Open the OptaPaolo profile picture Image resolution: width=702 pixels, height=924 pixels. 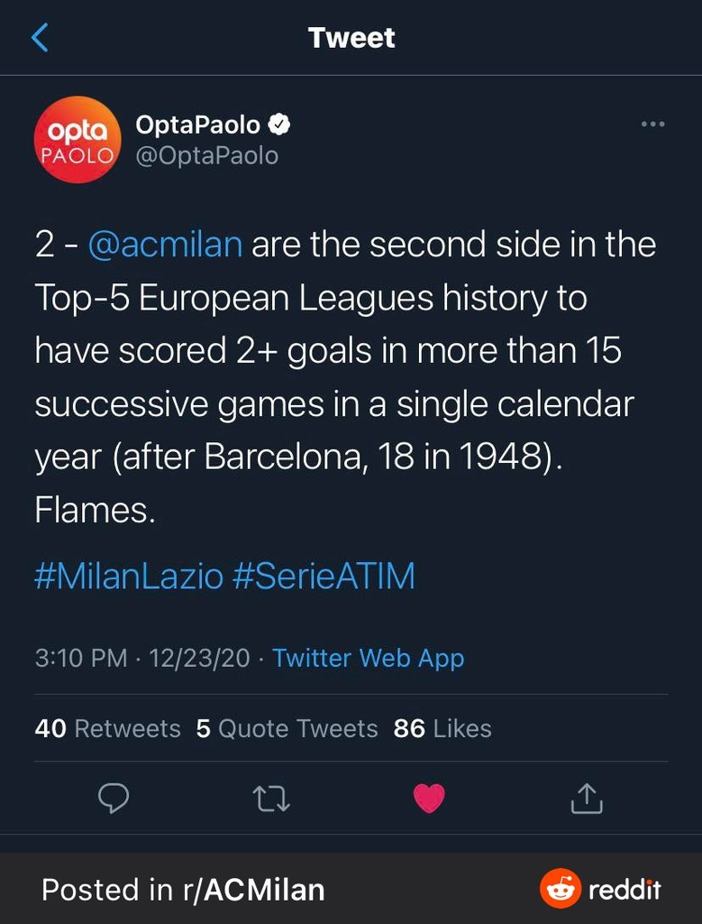[77, 140]
